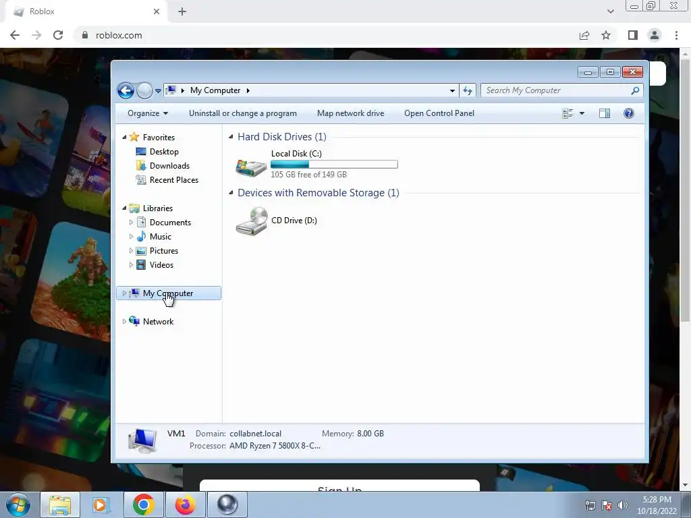Screen dimensions: 691x518
Task: Click the Videos library film icon
Action: [141, 264]
